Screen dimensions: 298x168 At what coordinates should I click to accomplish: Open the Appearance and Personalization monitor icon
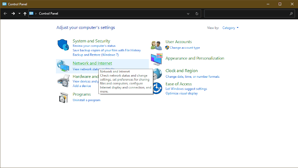(x=156, y=59)
